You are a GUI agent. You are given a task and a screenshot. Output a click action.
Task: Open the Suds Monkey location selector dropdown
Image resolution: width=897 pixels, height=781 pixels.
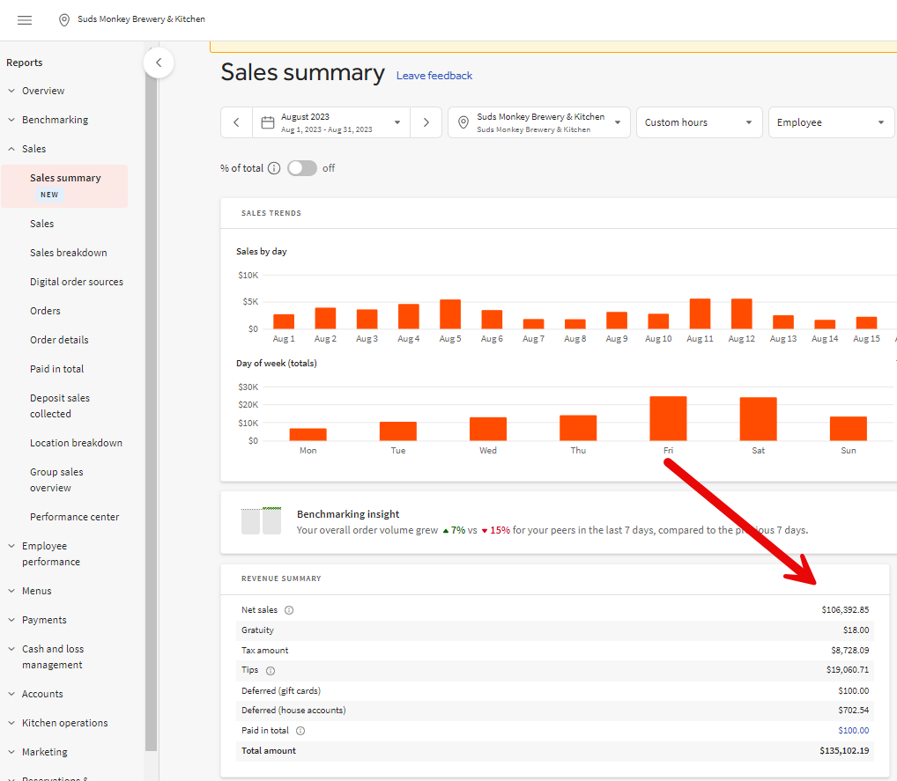coord(539,122)
